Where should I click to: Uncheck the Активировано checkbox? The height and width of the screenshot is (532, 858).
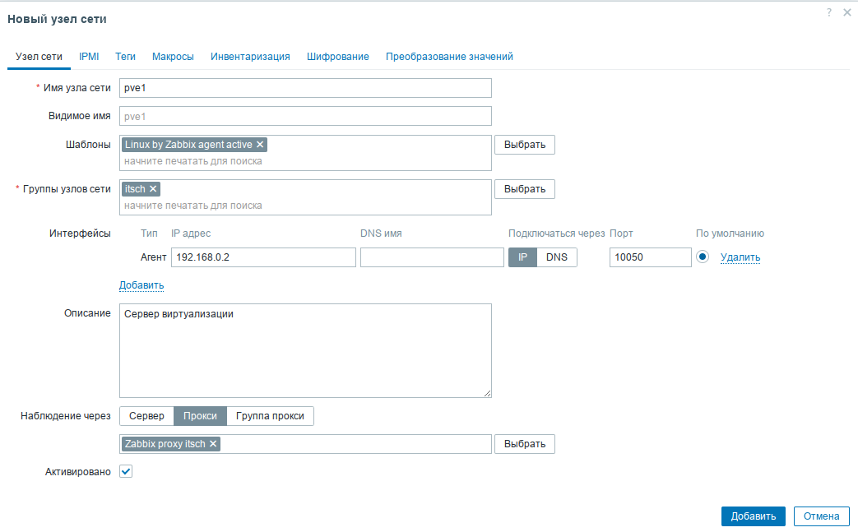(x=125, y=471)
